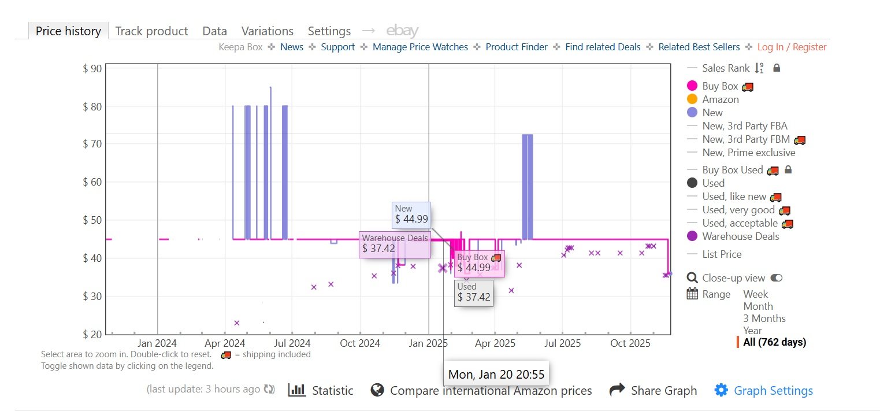Open the Log In / Register link

click(x=792, y=47)
